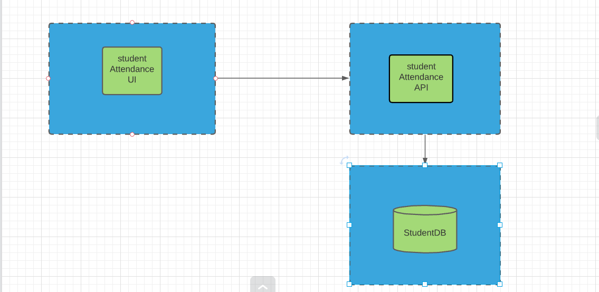Click bottom-left corner handle of StudentDB container
This screenshot has width=599, height=292.
[x=349, y=284]
